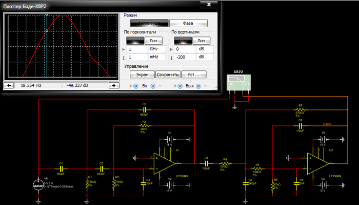Click the V5 pulse voltage source
Screen dimensions: 359x205
[x=38, y=184]
